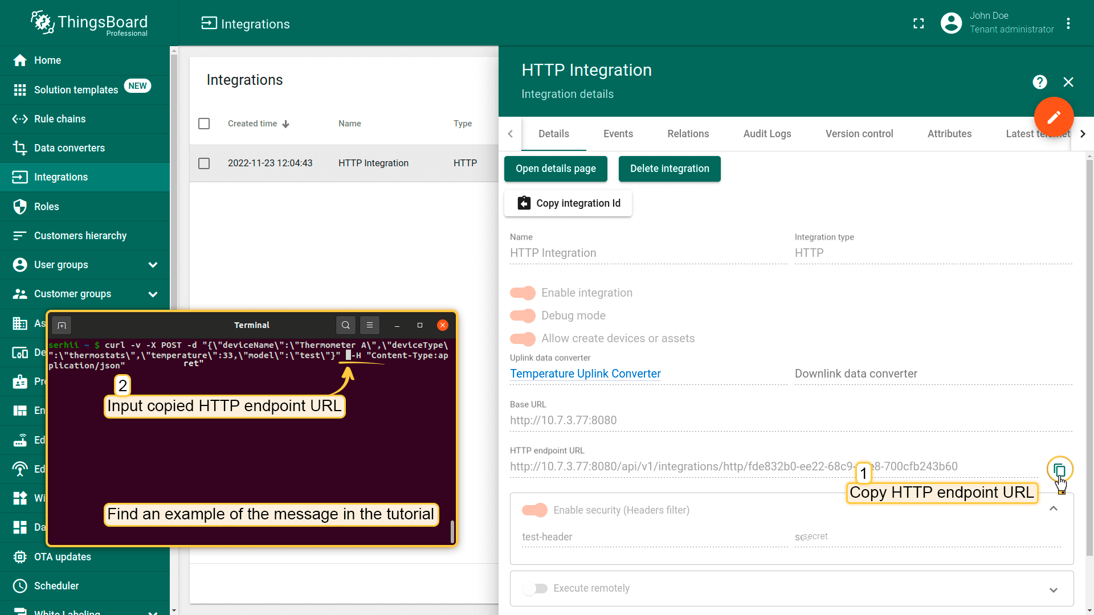This screenshot has height=615, width=1094.
Task: Toggle the Execute remotely switch
Action: pyautogui.click(x=534, y=588)
